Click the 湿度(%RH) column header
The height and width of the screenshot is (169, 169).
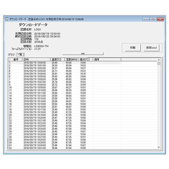click(x=72, y=59)
